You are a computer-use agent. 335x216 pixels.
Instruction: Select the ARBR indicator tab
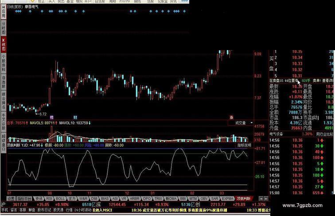pos(134,199)
